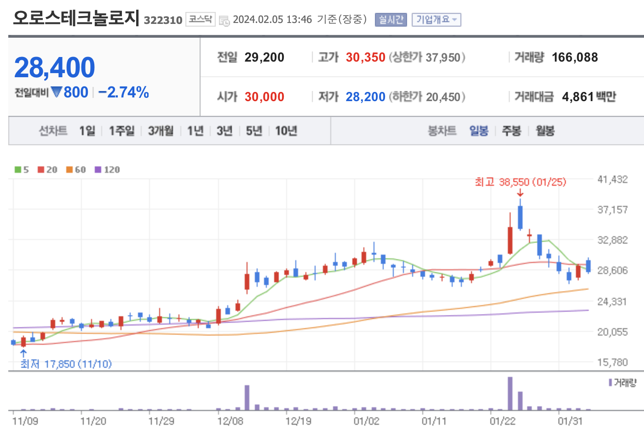The height and width of the screenshot is (433, 644).
Task: Switch to 주봉 weekly candle chart
Action: pos(512,131)
